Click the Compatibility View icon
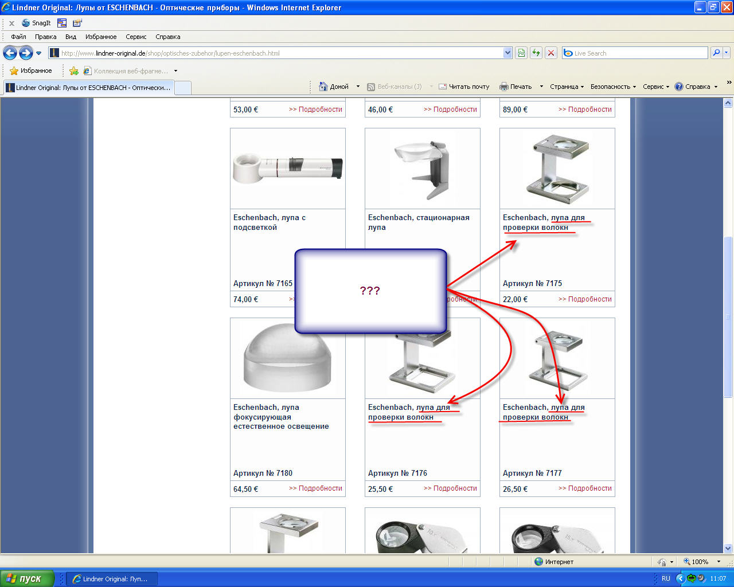Screen dimensions: 734x587 [x=521, y=53]
